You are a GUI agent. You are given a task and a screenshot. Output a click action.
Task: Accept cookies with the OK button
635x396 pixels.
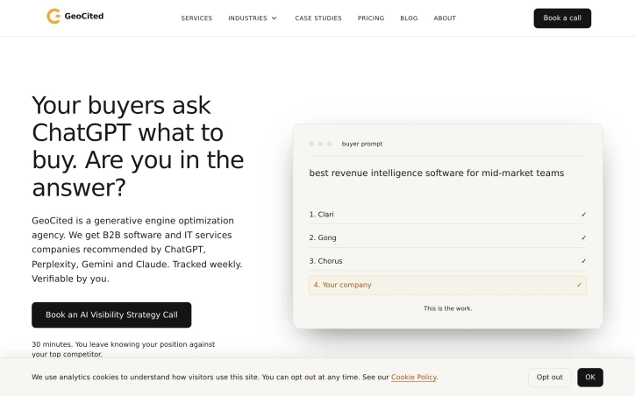(x=590, y=377)
